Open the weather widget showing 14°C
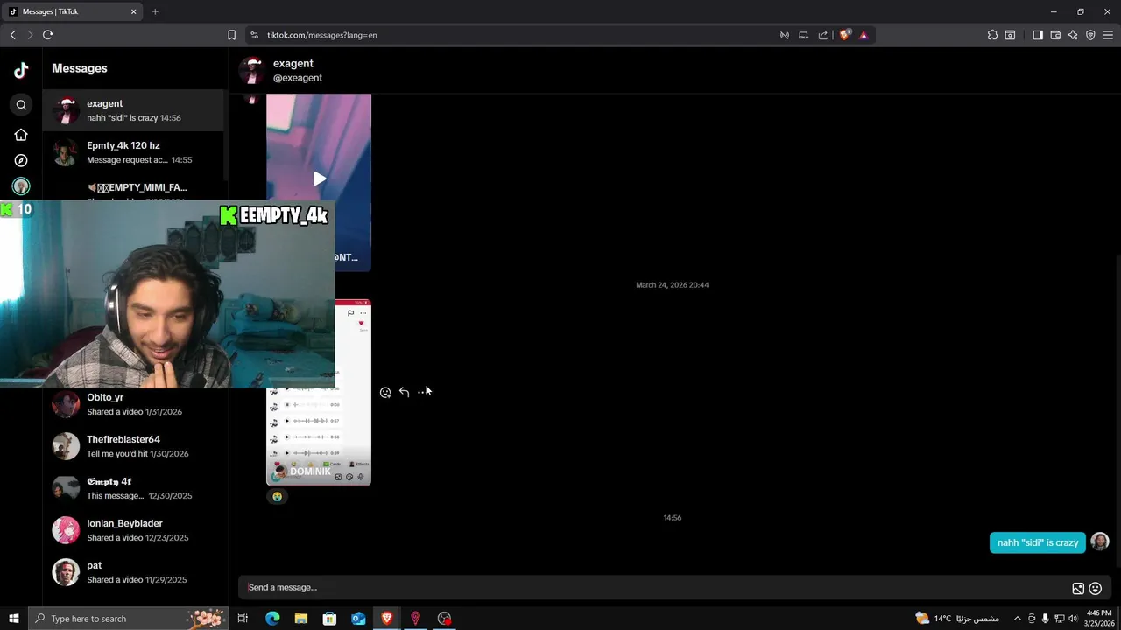 pos(956,619)
